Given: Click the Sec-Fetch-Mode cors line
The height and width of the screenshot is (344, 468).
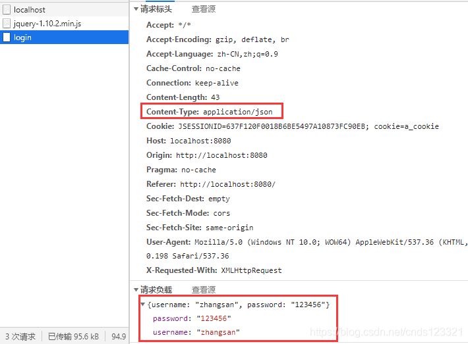Looking at the screenshot, I should (188, 213).
